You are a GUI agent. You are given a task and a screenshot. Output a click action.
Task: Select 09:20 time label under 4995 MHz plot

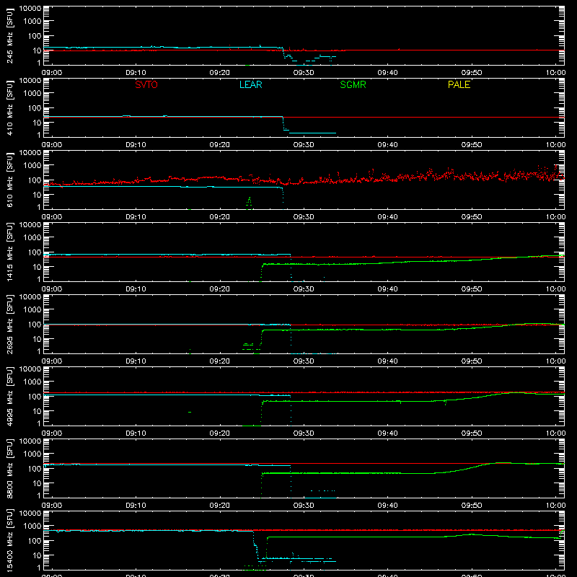pos(220,433)
